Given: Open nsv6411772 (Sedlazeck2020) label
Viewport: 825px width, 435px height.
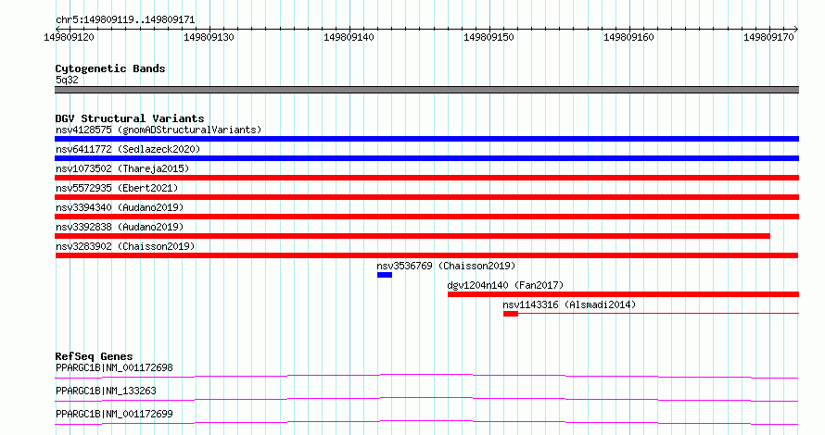Looking at the screenshot, I should tap(128, 149).
